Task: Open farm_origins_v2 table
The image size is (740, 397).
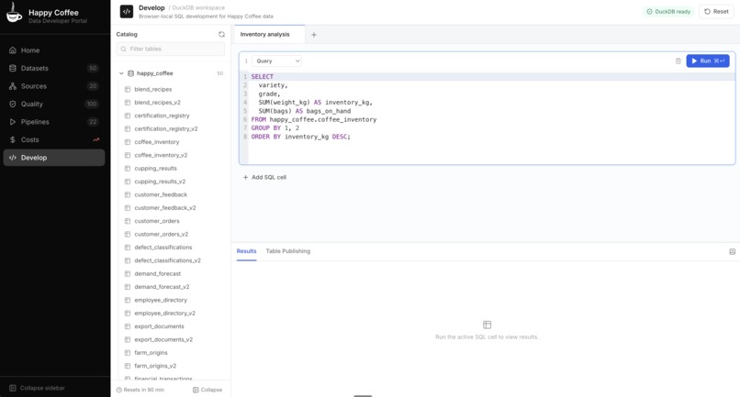Action: [x=155, y=367]
